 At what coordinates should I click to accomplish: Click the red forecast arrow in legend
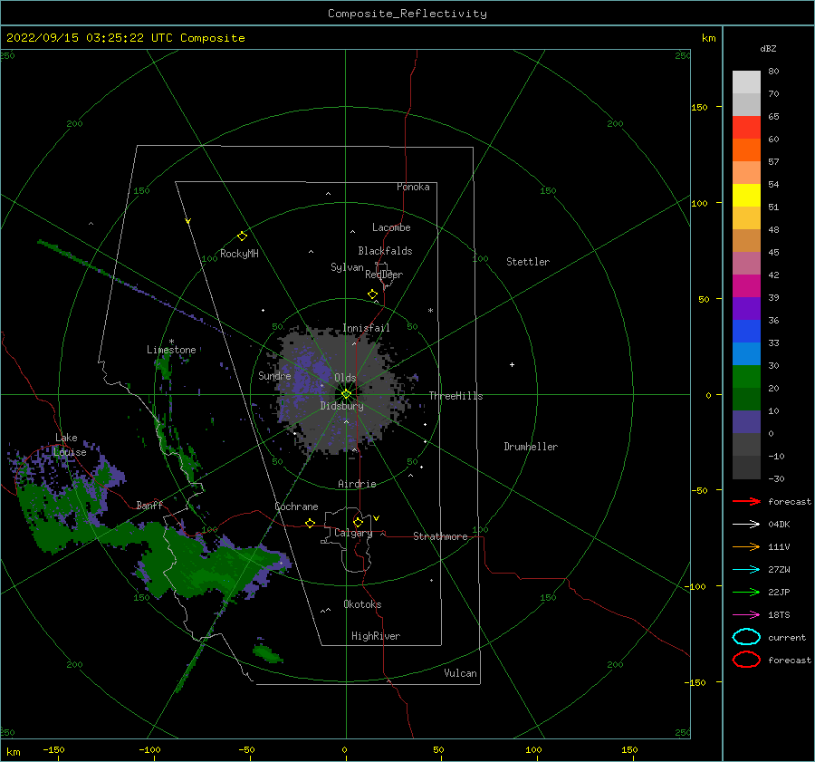click(x=746, y=501)
